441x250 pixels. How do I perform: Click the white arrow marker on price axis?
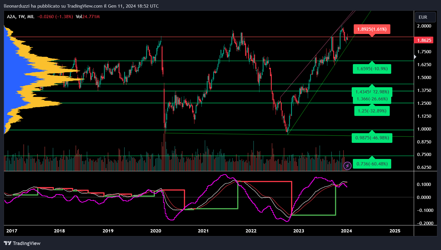pyautogui.click(x=415, y=57)
